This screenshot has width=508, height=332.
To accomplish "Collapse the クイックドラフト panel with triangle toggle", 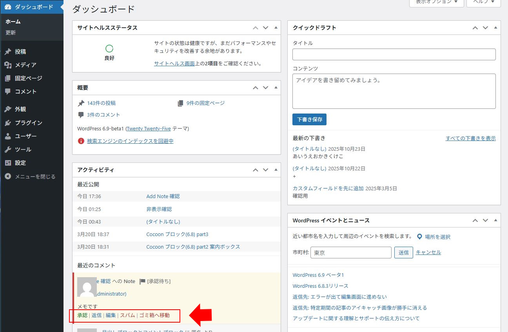I will pos(495,28).
